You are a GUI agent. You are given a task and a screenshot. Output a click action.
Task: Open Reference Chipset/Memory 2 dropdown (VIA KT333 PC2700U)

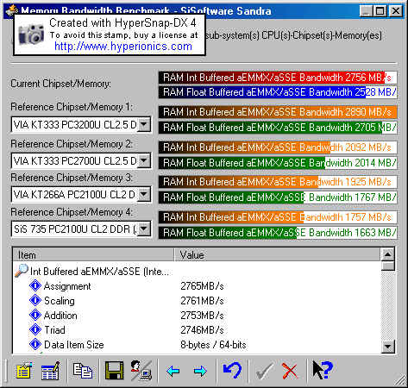(x=144, y=160)
